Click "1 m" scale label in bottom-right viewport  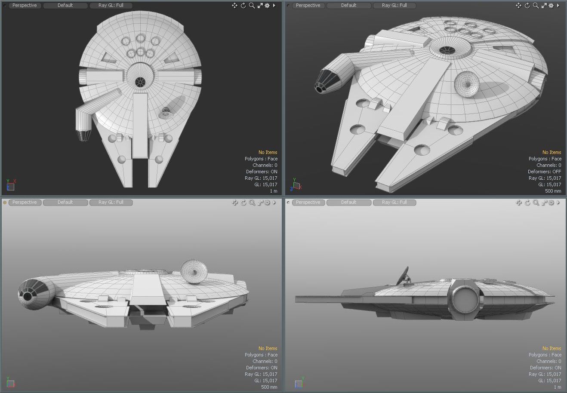[x=558, y=387]
